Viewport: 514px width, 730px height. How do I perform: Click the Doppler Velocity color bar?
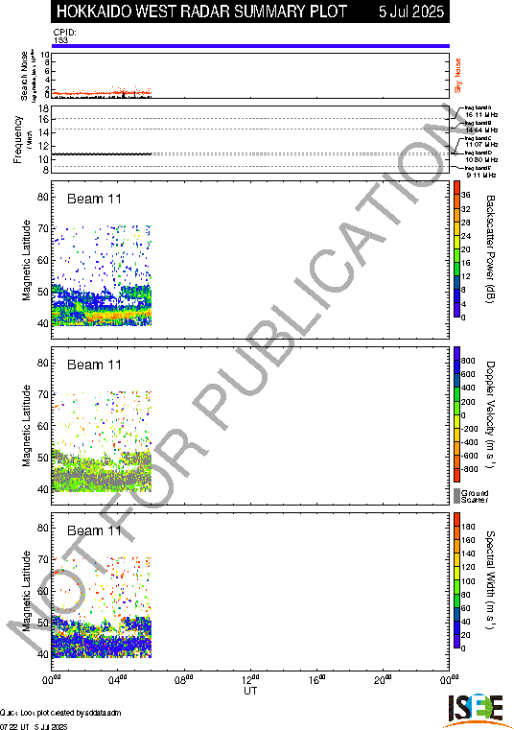(456, 414)
